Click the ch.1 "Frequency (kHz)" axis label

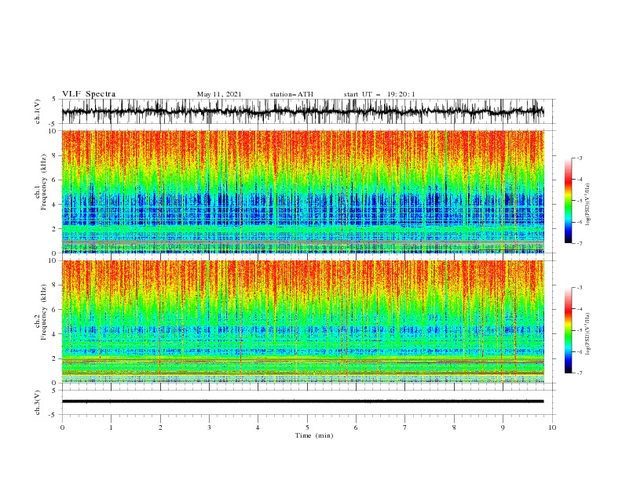pyautogui.click(x=43, y=182)
